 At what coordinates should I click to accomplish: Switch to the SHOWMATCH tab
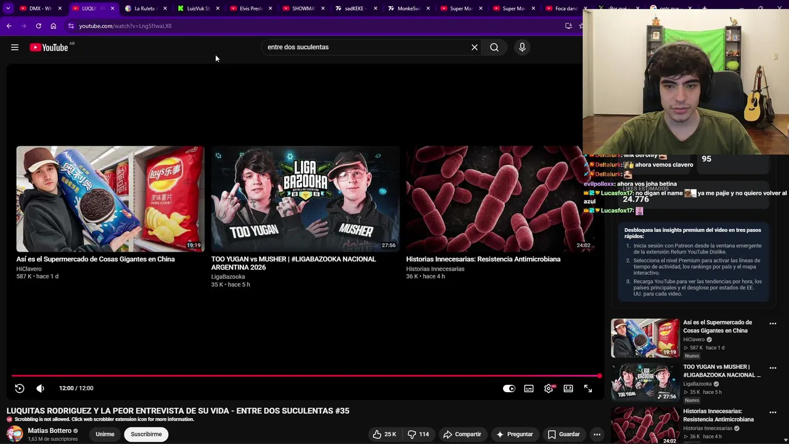[303, 9]
